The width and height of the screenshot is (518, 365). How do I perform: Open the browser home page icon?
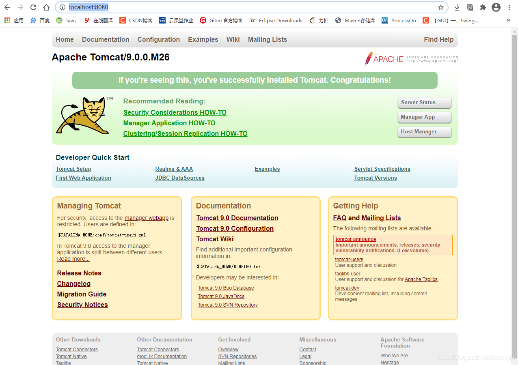click(46, 7)
